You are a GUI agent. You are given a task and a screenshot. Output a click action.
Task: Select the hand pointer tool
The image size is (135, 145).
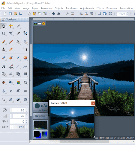tap(4, 26)
